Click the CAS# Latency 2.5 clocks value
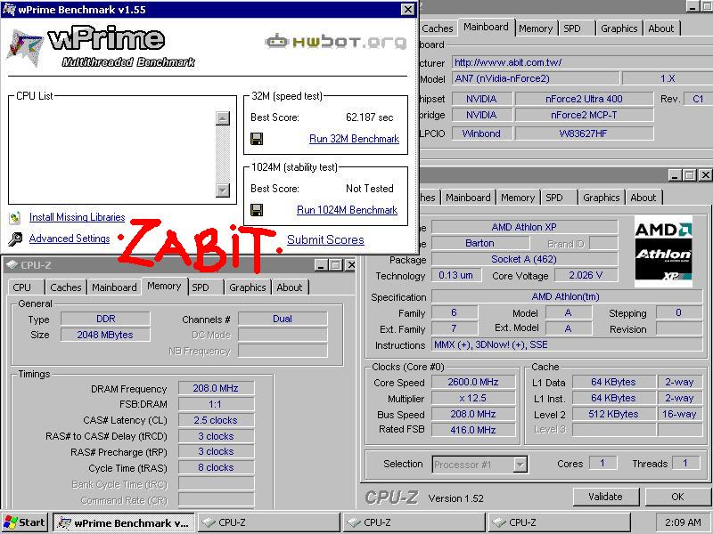 click(216, 420)
